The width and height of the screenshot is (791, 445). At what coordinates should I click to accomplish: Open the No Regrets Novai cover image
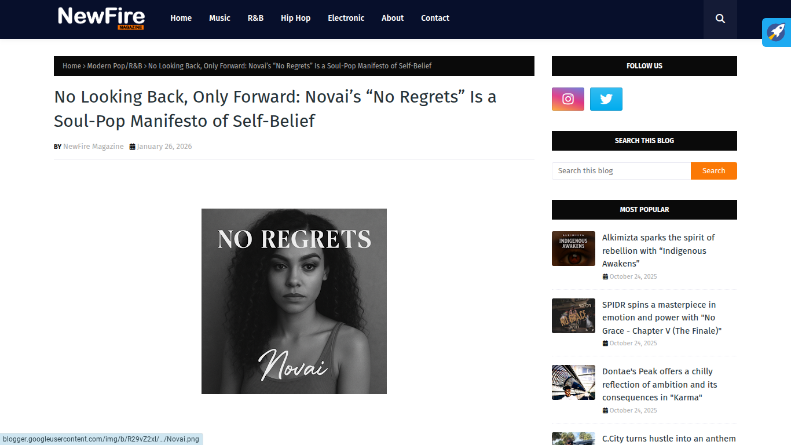(294, 301)
